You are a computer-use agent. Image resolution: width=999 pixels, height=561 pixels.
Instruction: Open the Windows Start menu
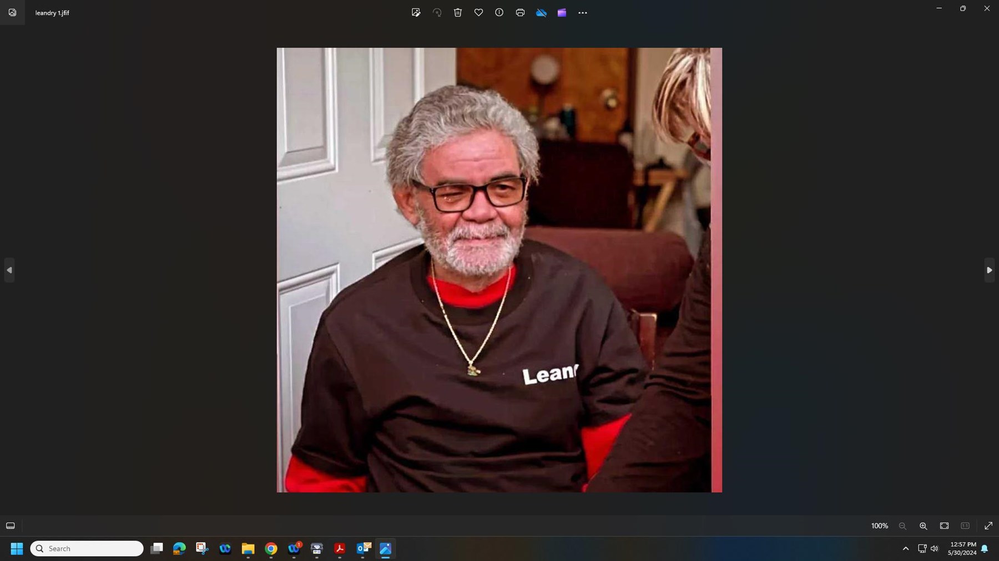tap(16, 548)
